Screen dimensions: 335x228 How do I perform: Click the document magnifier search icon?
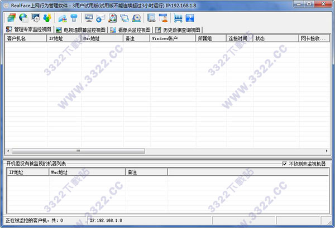112,18
